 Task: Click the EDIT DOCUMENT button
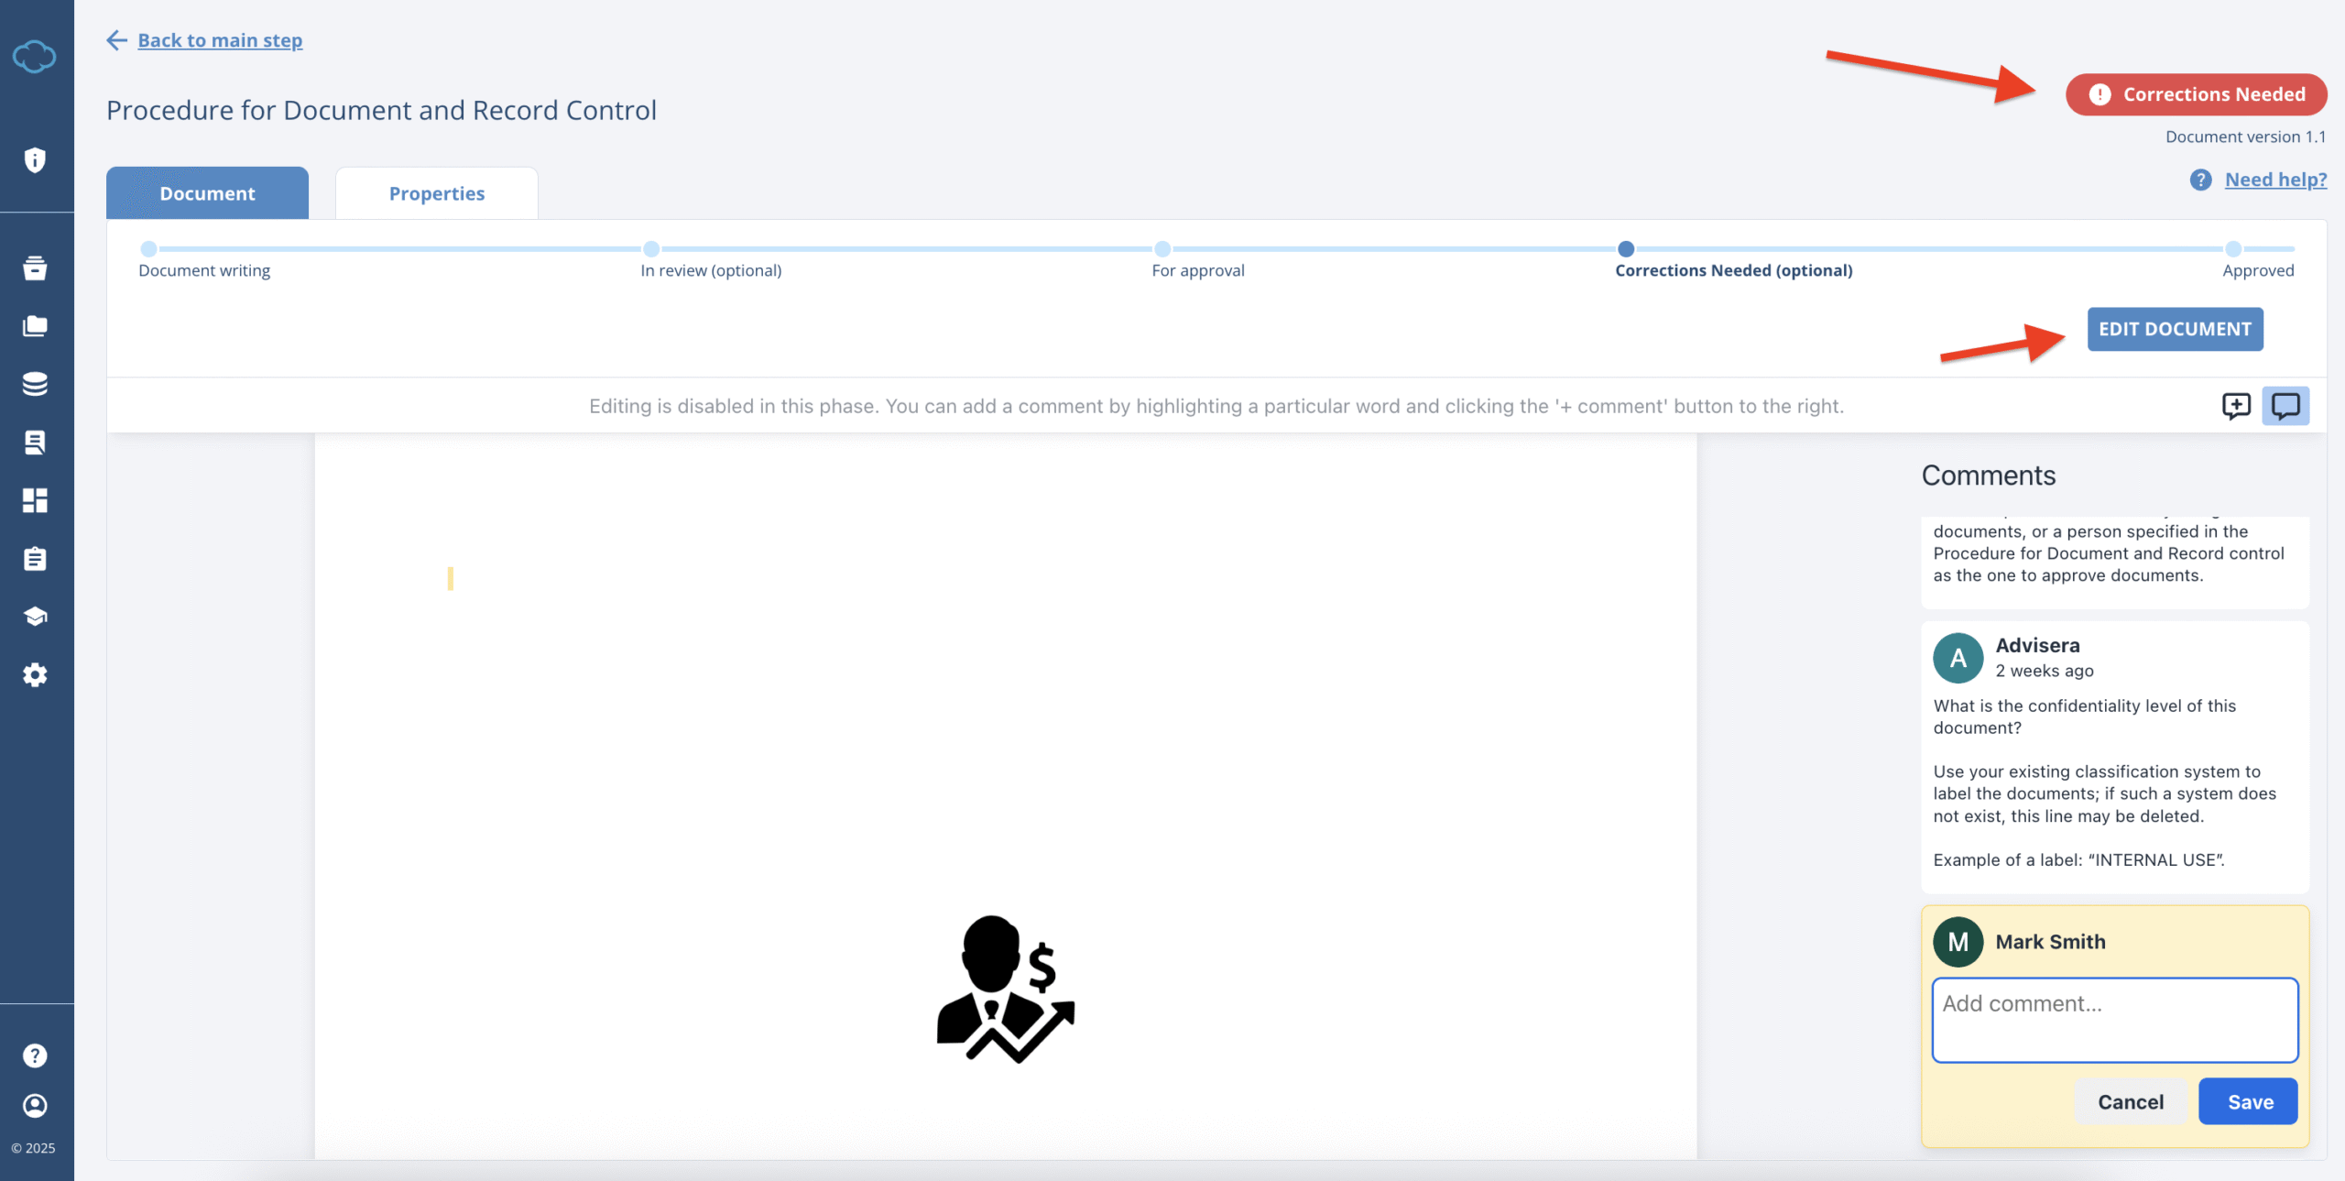click(2175, 329)
